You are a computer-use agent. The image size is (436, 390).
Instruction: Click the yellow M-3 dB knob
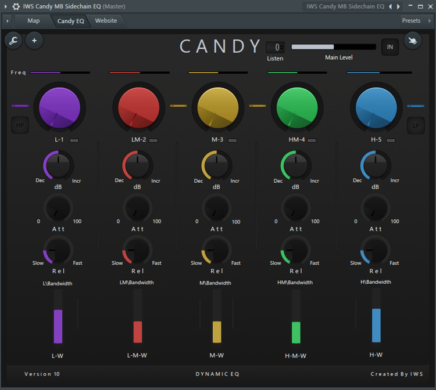pyautogui.click(x=217, y=165)
